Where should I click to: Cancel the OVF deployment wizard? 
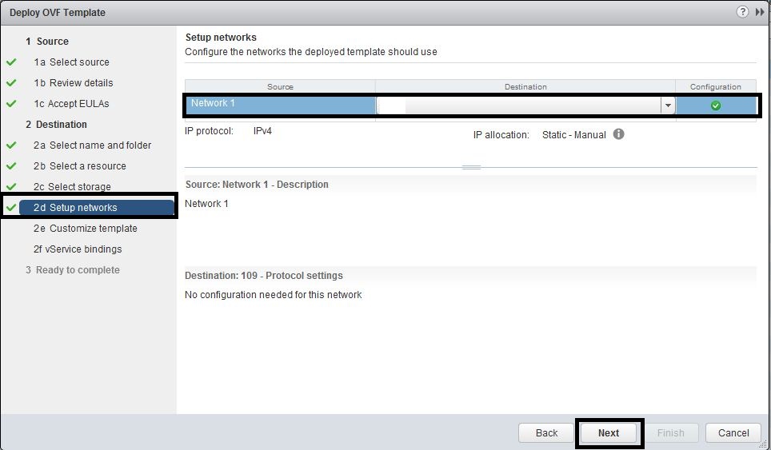coord(733,432)
